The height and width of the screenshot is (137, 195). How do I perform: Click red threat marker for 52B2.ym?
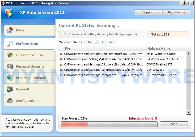tap(61, 54)
